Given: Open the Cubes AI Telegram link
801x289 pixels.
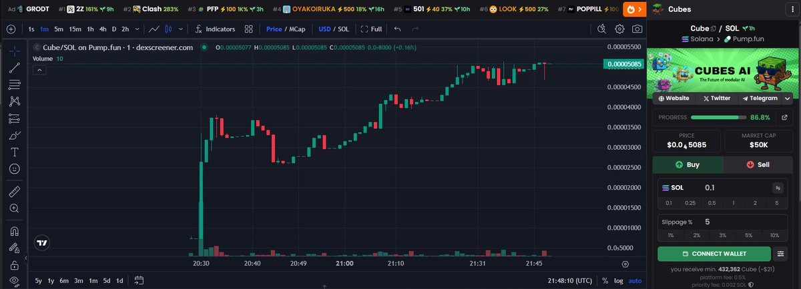Looking at the screenshot, I should pyautogui.click(x=760, y=98).
